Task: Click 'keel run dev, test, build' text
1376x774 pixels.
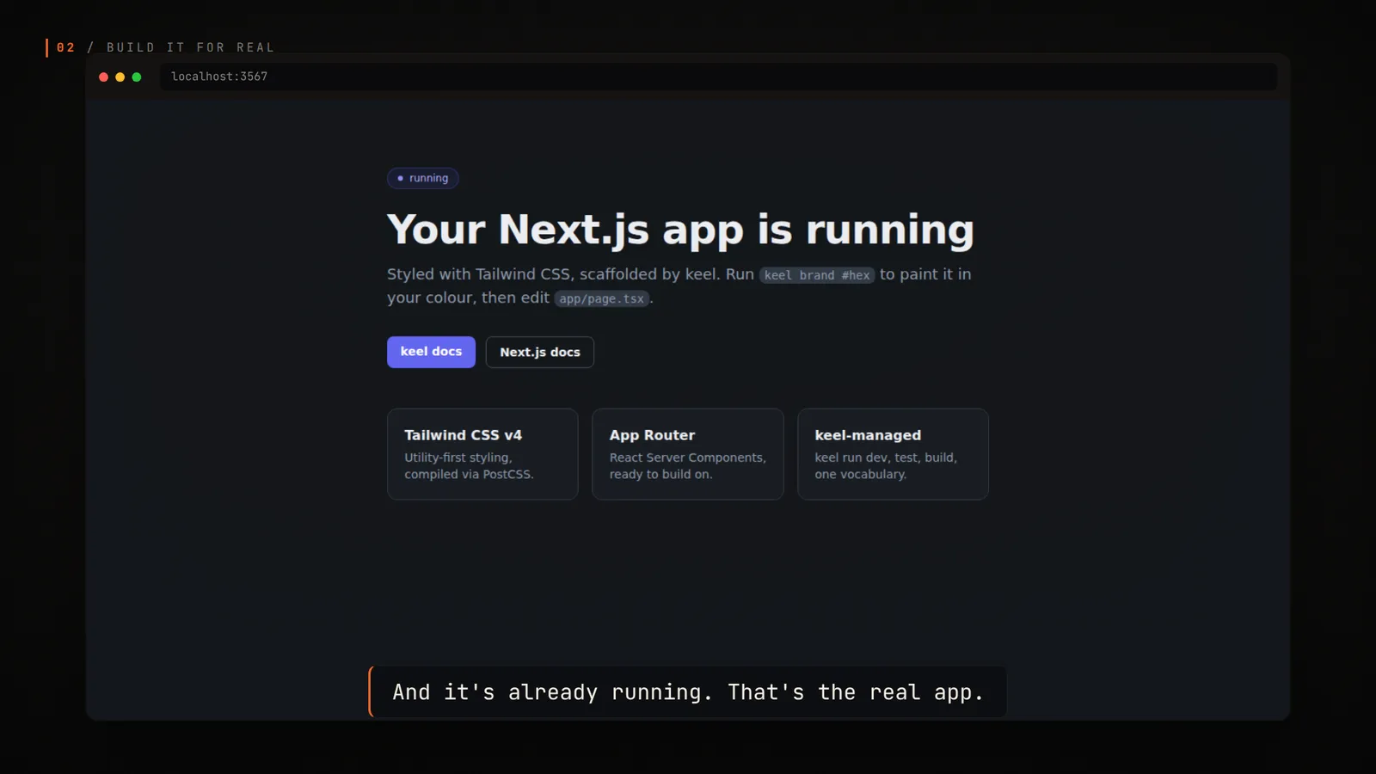Action: pyautogui.click(x=884, y=458)
